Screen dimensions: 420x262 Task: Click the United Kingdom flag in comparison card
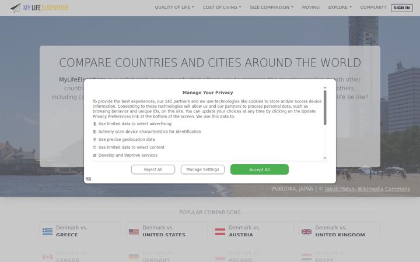pos(306,232)
